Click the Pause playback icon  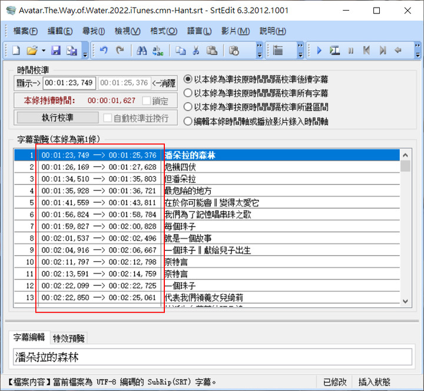tap(351, 51)
